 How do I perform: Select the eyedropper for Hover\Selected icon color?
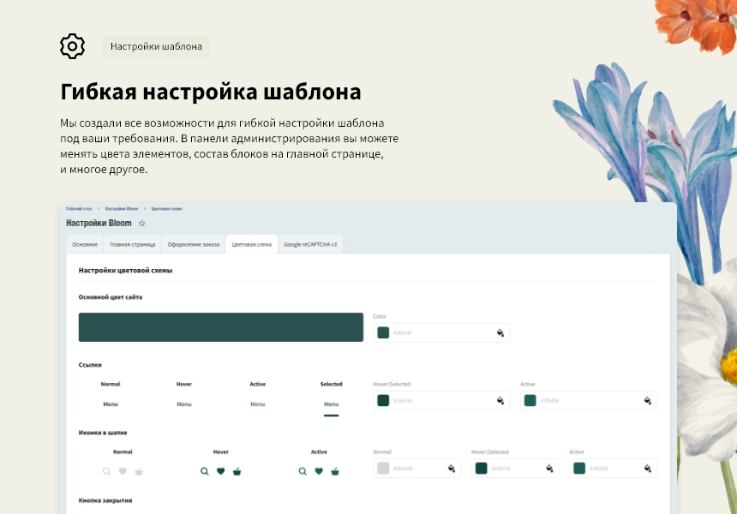pyautogui.click(x=549, y=468)
